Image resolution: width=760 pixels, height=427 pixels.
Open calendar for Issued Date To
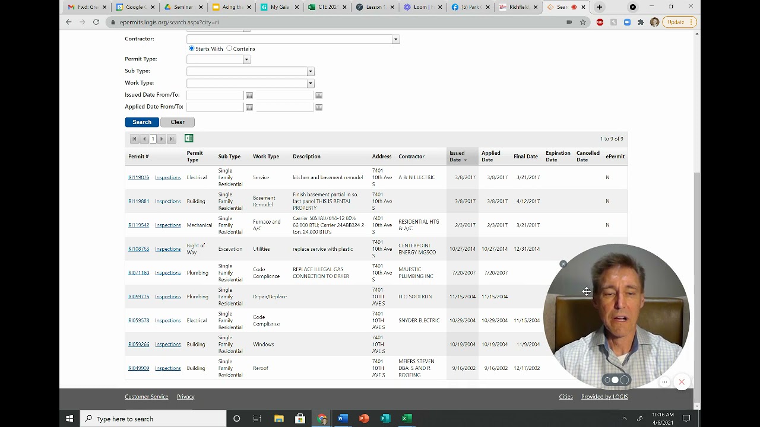pyautogui.click(x=319, y=95)
